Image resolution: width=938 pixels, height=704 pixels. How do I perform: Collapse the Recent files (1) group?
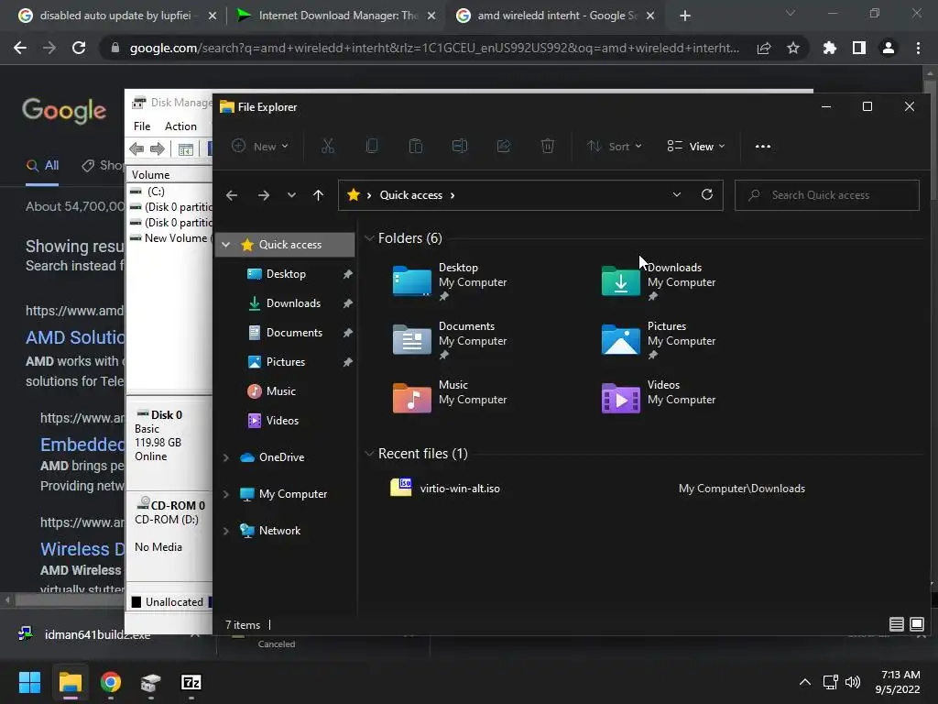click(370, 454)
